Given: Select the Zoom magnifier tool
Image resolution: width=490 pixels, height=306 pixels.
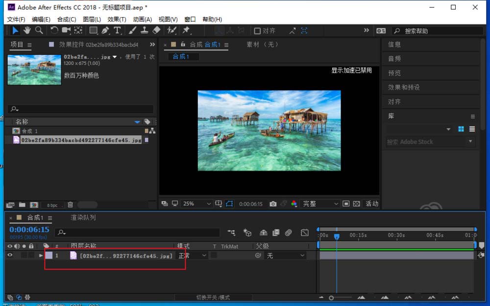Looking at the screenshot, I should [39, 30].
